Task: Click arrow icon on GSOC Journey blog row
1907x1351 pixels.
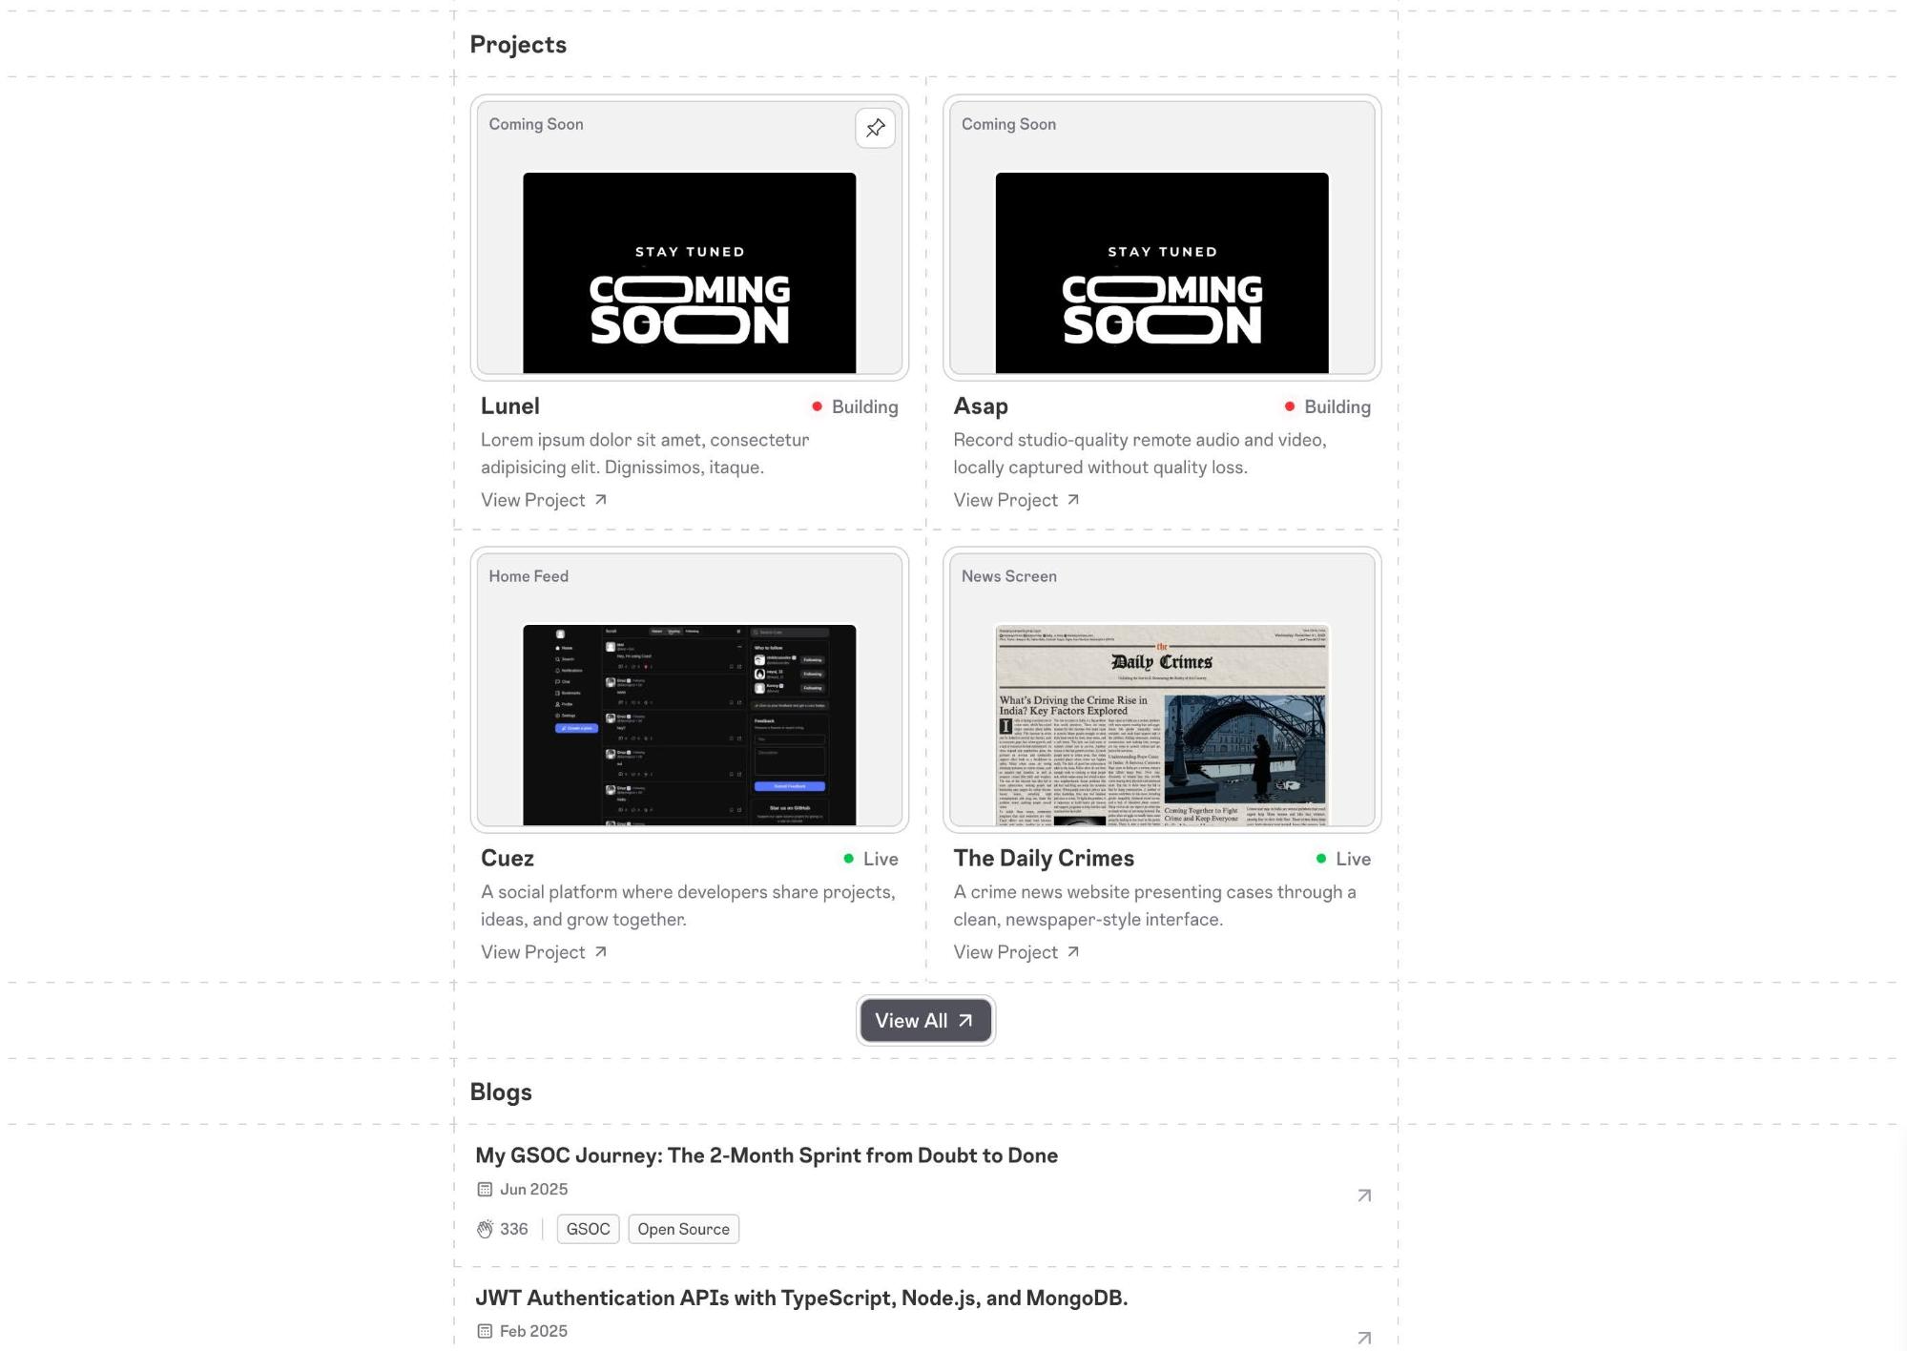Action: pyautogui.click(x=1364, y=1195)
